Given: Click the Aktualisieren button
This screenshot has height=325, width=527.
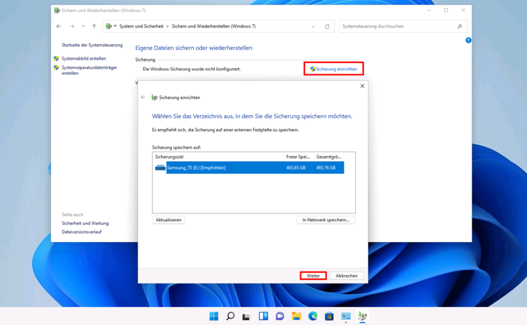Looking at the screenshot, I should (169, 220).
